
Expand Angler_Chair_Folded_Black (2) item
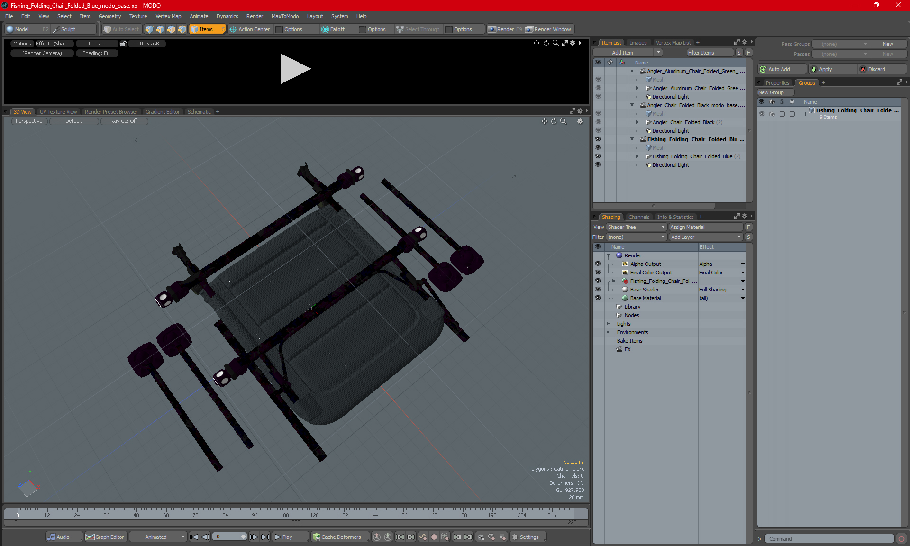click(637, 122)
